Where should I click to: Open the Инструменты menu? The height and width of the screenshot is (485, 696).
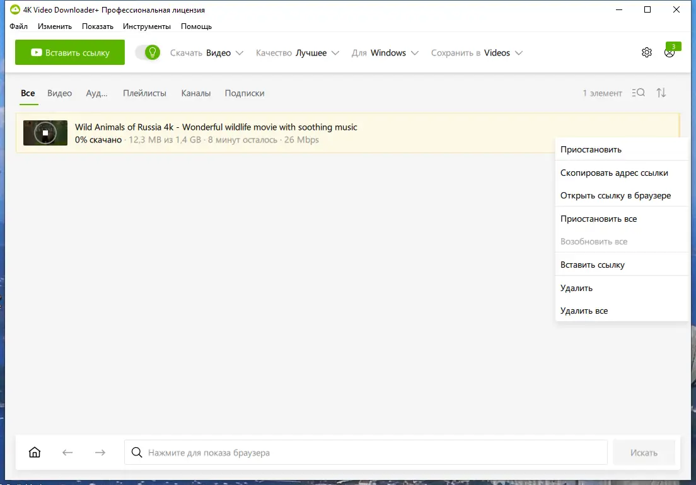coord(147,26)
